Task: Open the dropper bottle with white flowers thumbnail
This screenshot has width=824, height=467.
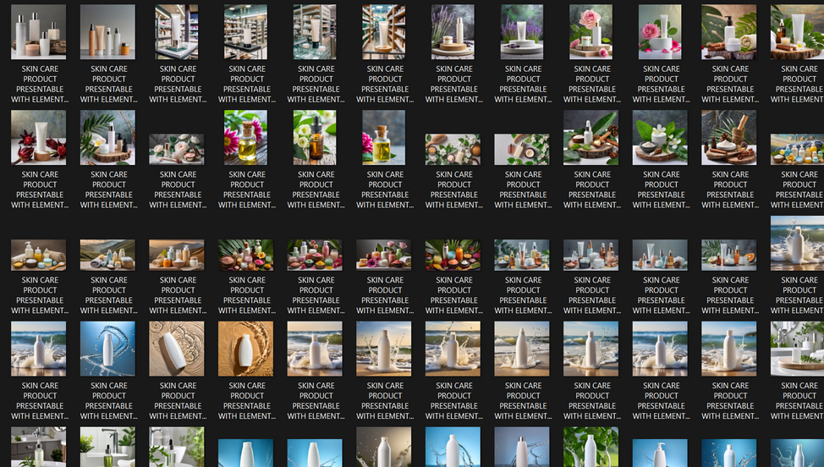Action: coord(316,137)
